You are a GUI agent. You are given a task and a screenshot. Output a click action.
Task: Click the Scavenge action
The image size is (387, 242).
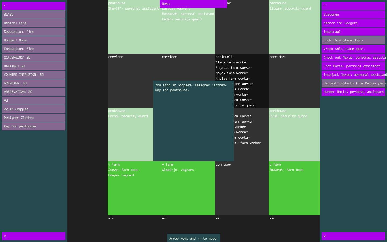(353, 15)
